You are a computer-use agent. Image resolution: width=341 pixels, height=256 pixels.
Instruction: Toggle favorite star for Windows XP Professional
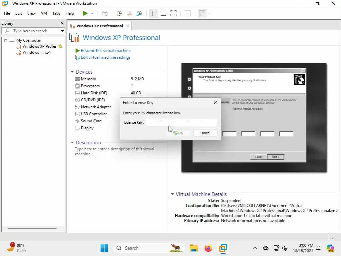coord(60,46)
